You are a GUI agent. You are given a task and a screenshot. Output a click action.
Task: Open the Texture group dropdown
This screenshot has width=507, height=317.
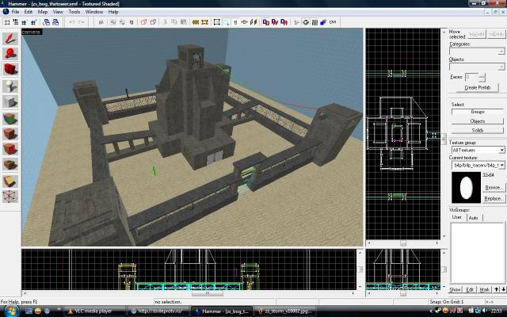pyautogui.click(x=501, y=150)
